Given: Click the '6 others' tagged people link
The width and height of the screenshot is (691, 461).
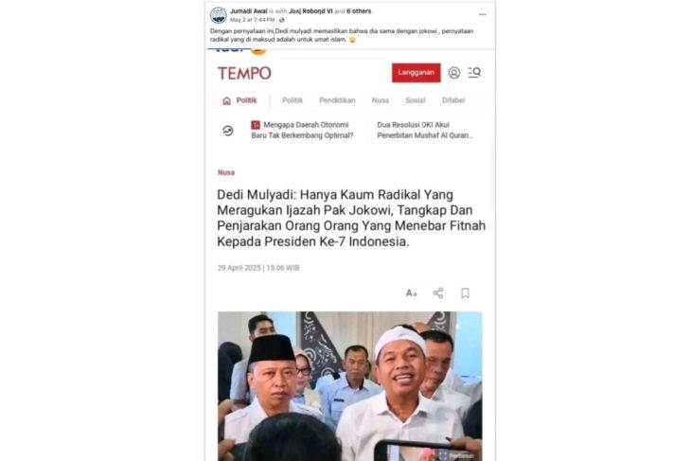Looking at the screenshot, I should tap(359, 11).
